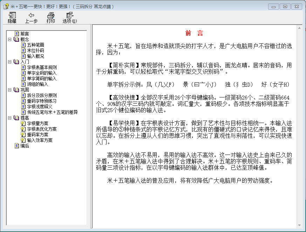Collapse the 提高 tree node

coord(10,118)
